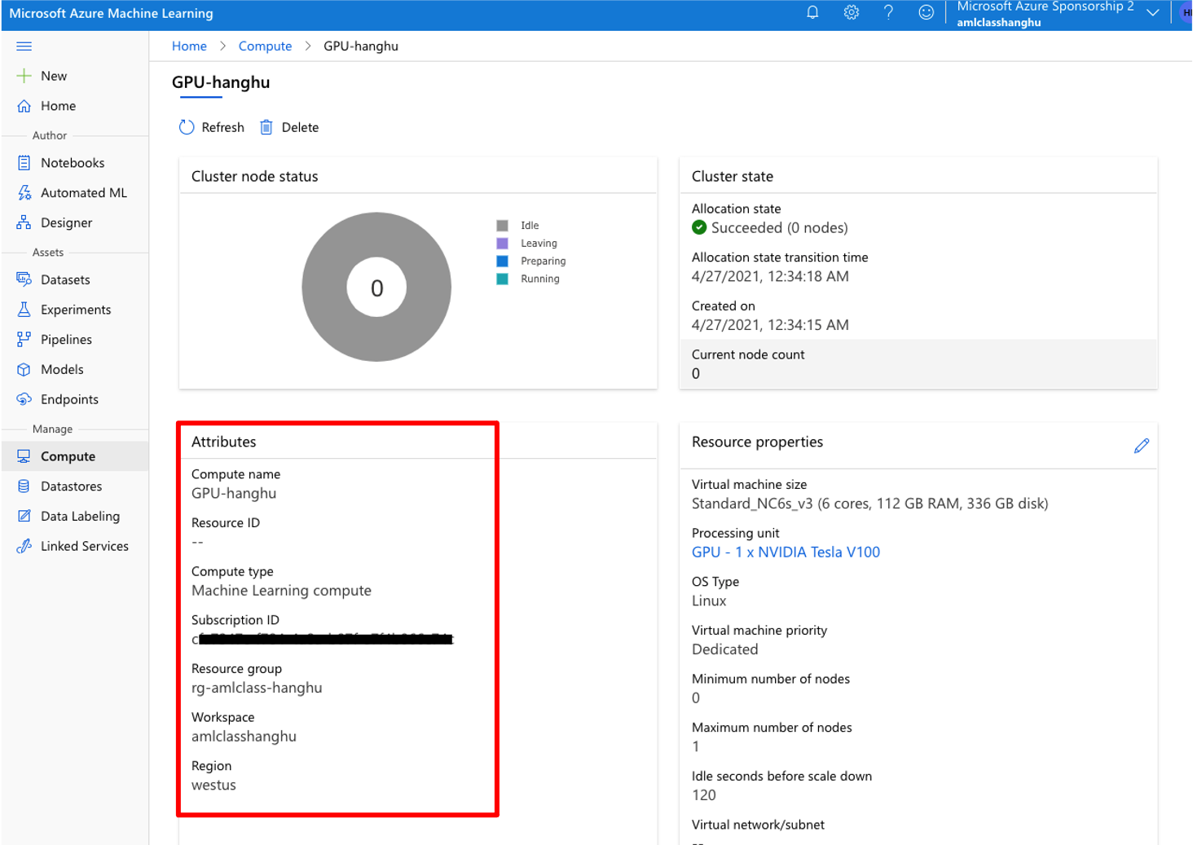Open Linked Services page
The height and width of the screenshot is (845, 1193).
pos(85,546)
